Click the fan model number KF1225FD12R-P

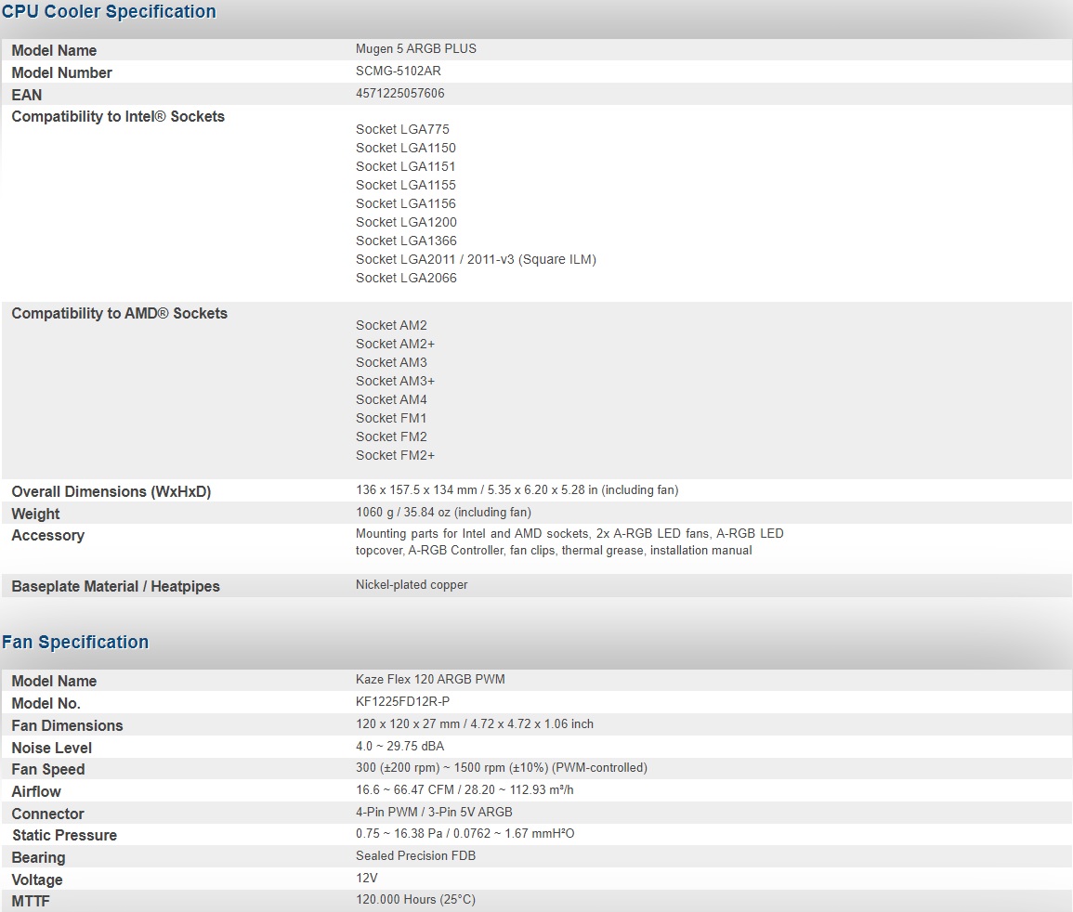[x=402, y=701]
